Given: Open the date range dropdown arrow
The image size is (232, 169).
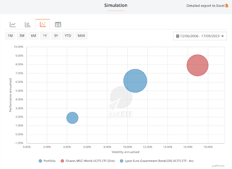Looking at the screenshot, I should [x=222, y=36].
